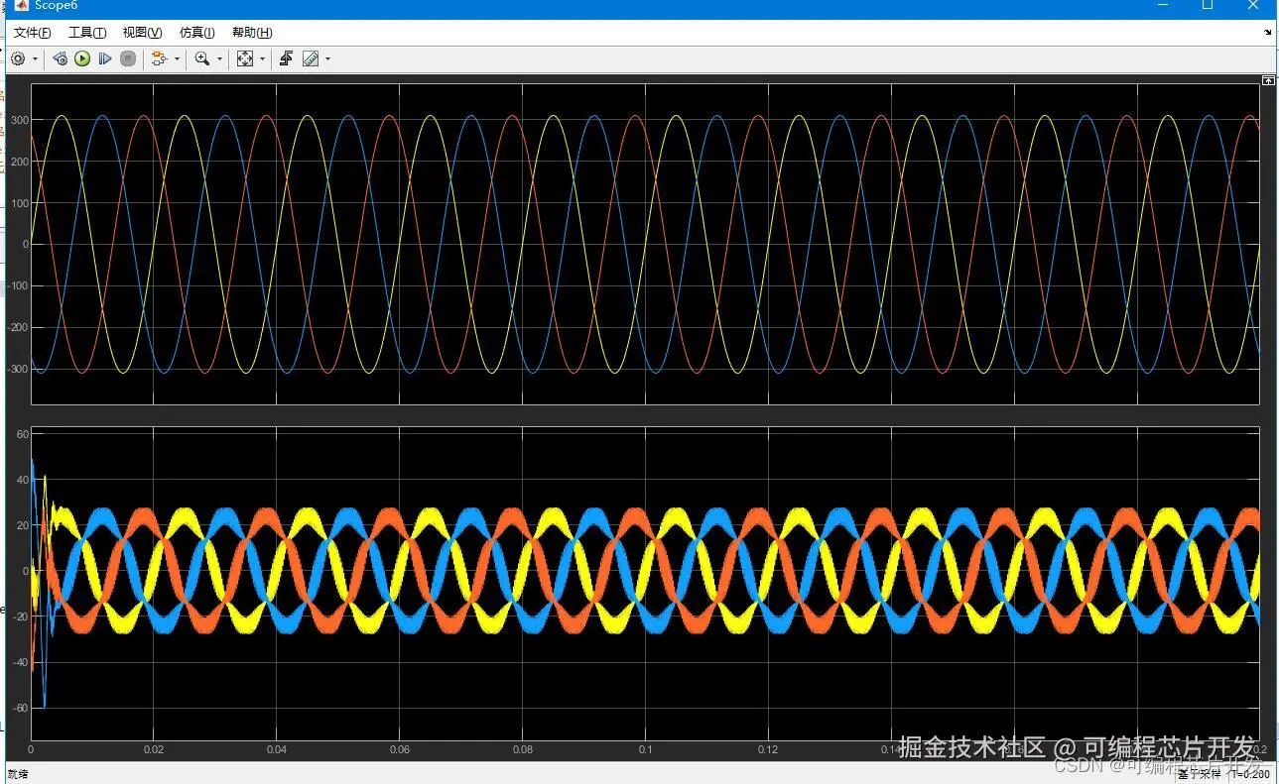The height and width of the screenshot is (784, 1279).
Task: Expand the scale axes dropdown arrow
Action: coord(263,59)
